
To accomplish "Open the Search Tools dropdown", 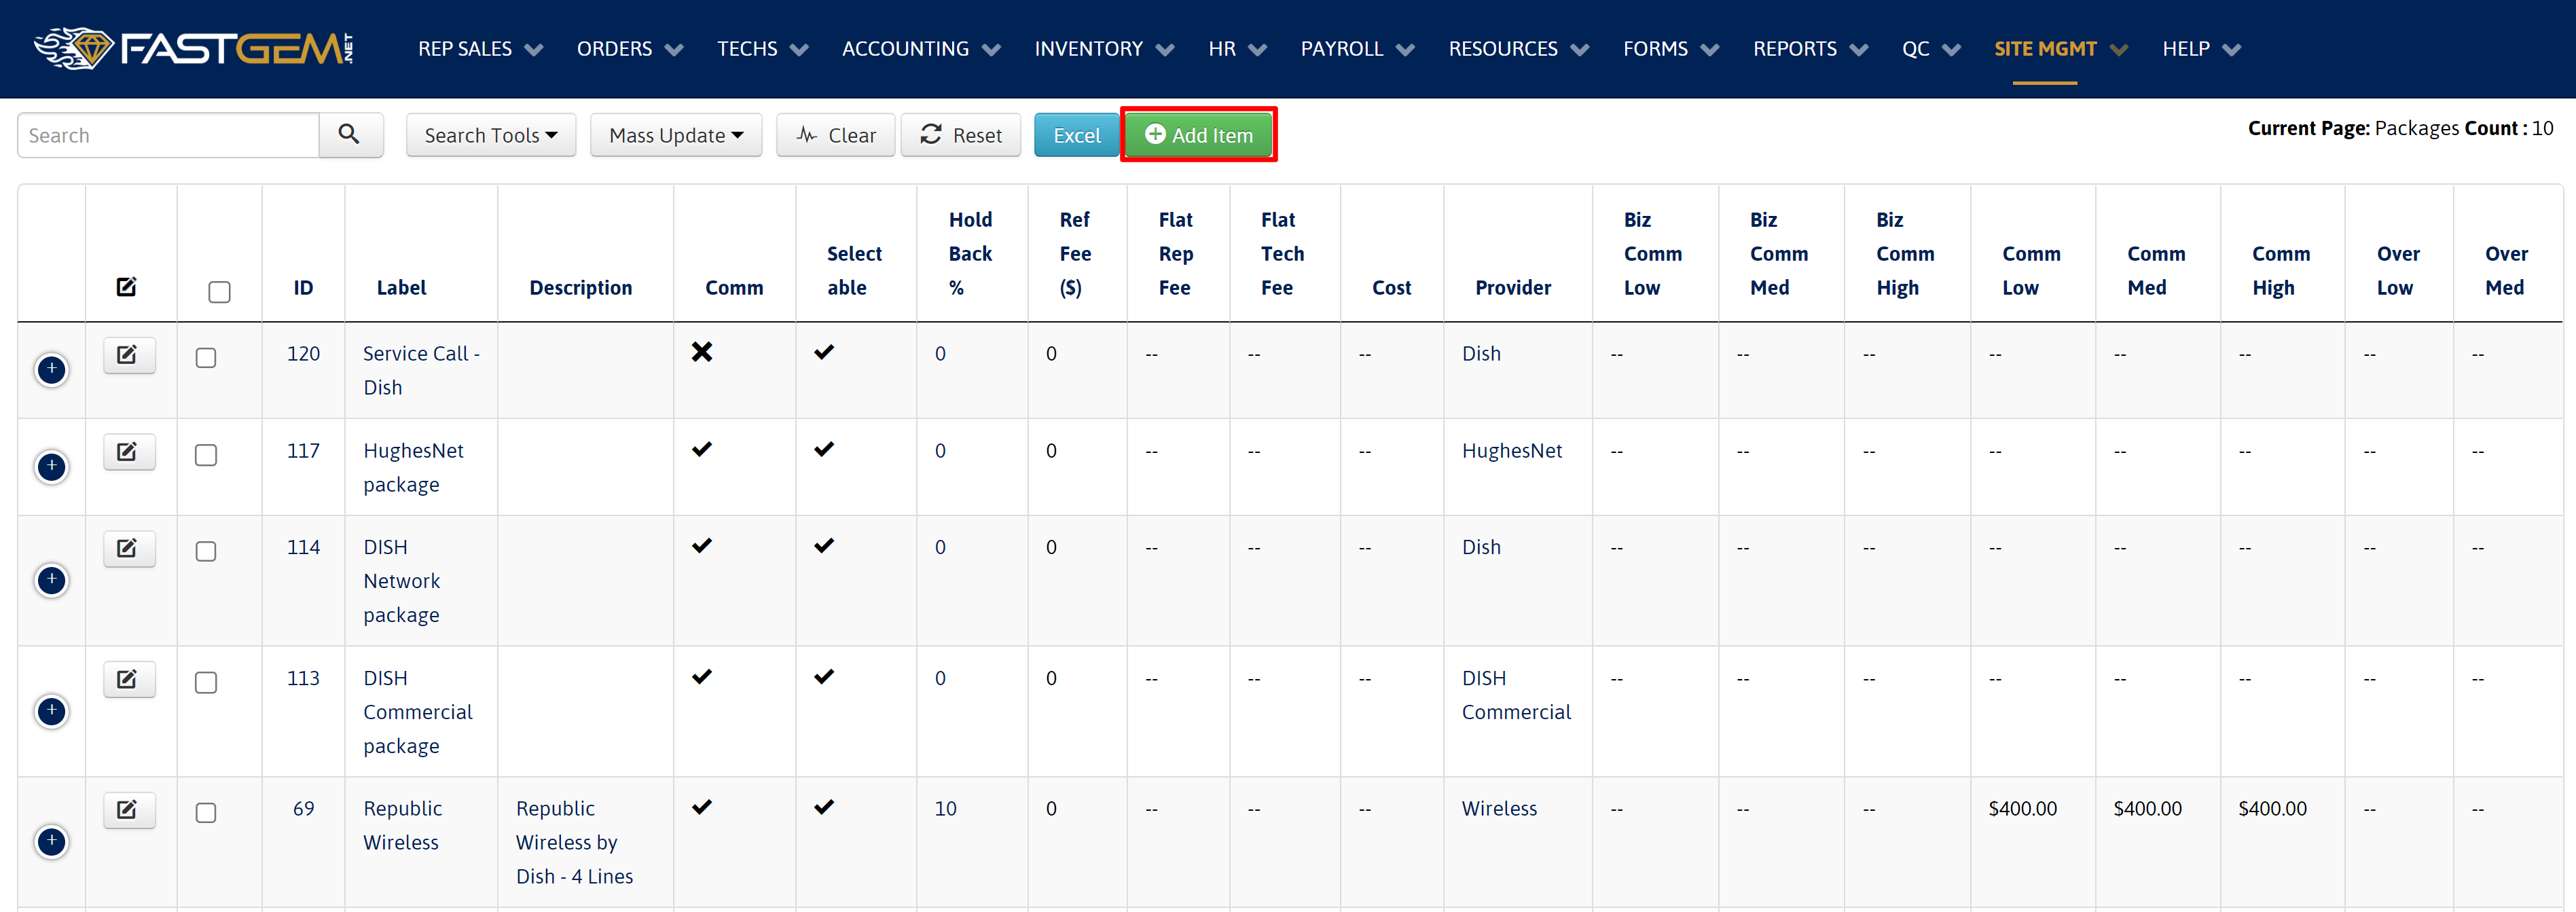I will pos(491,135).
